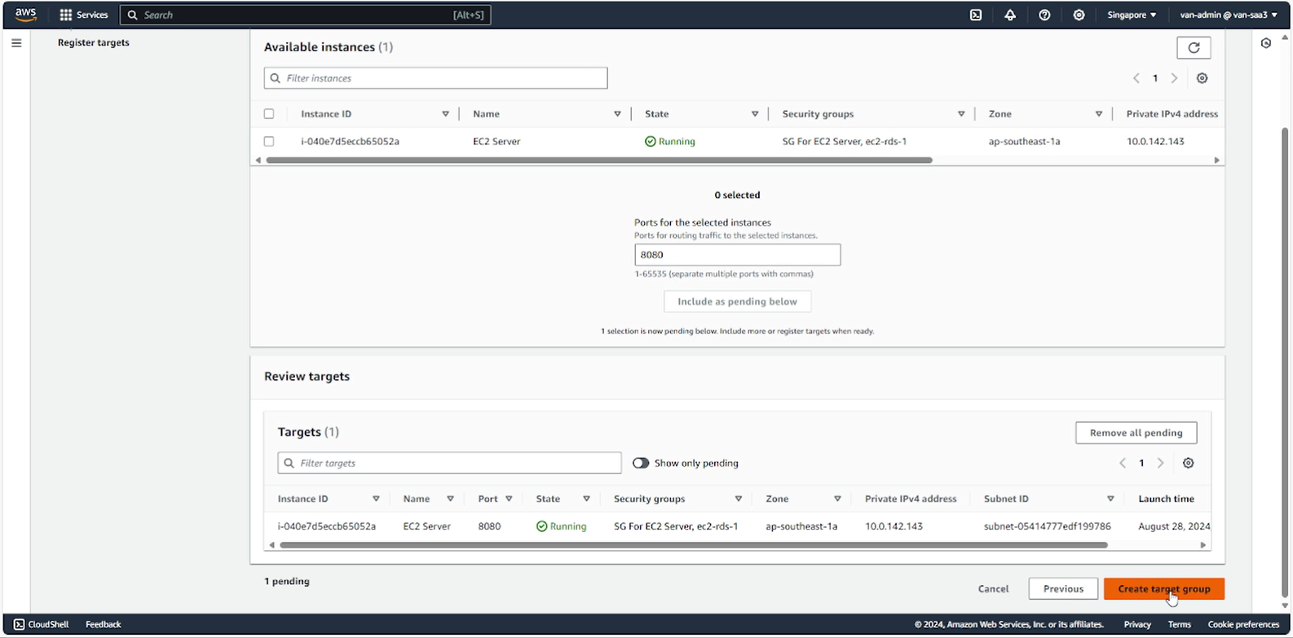Image resolution: width=1293 pixels, height=638 pixels.
Task: Open Targets table preferences gear
Action: pos(1188,463)
